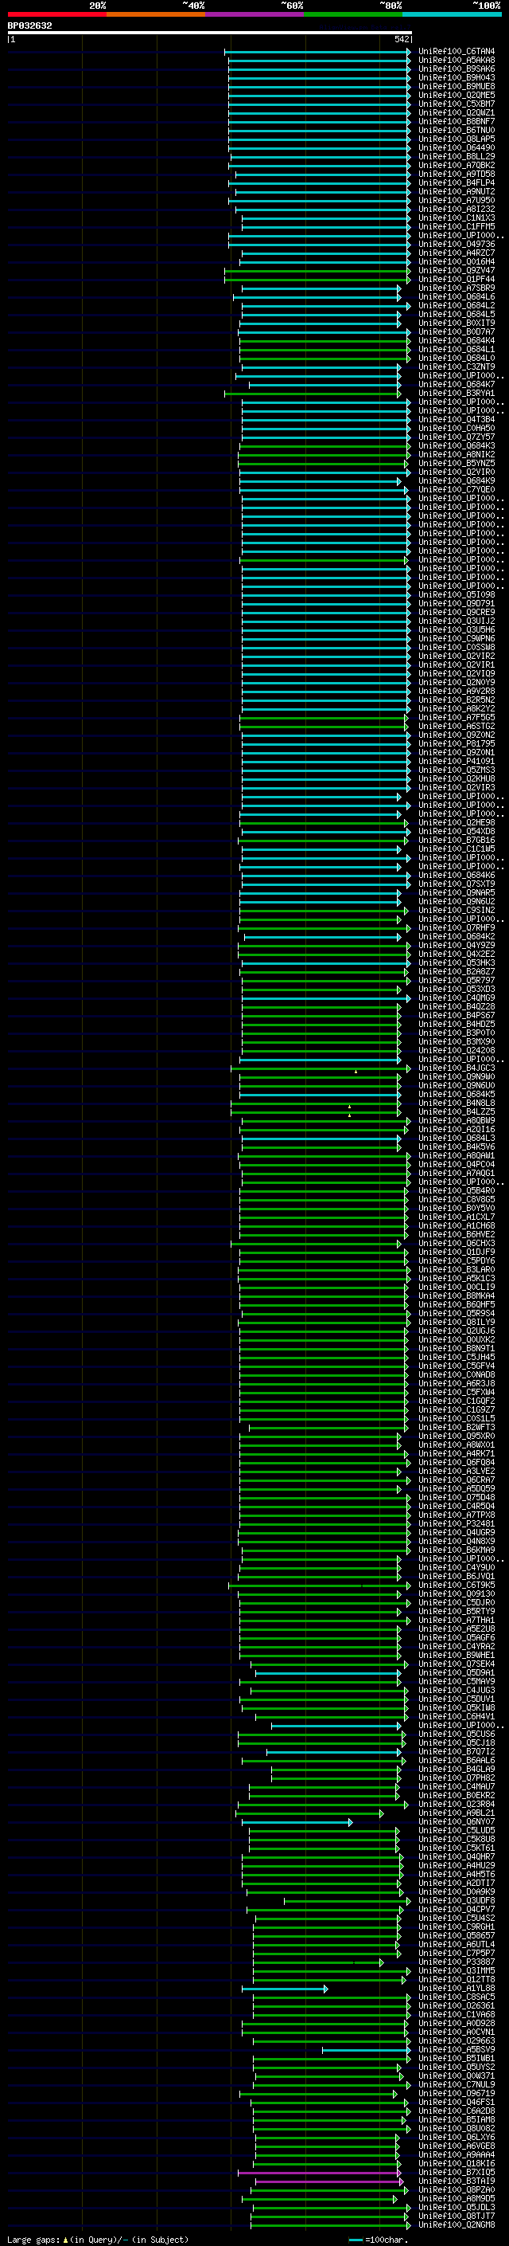This screenshot has height=2246, width=509.
Task: Select hit UniRef100_A1CXL7
Action: (x=457, y=1217)
